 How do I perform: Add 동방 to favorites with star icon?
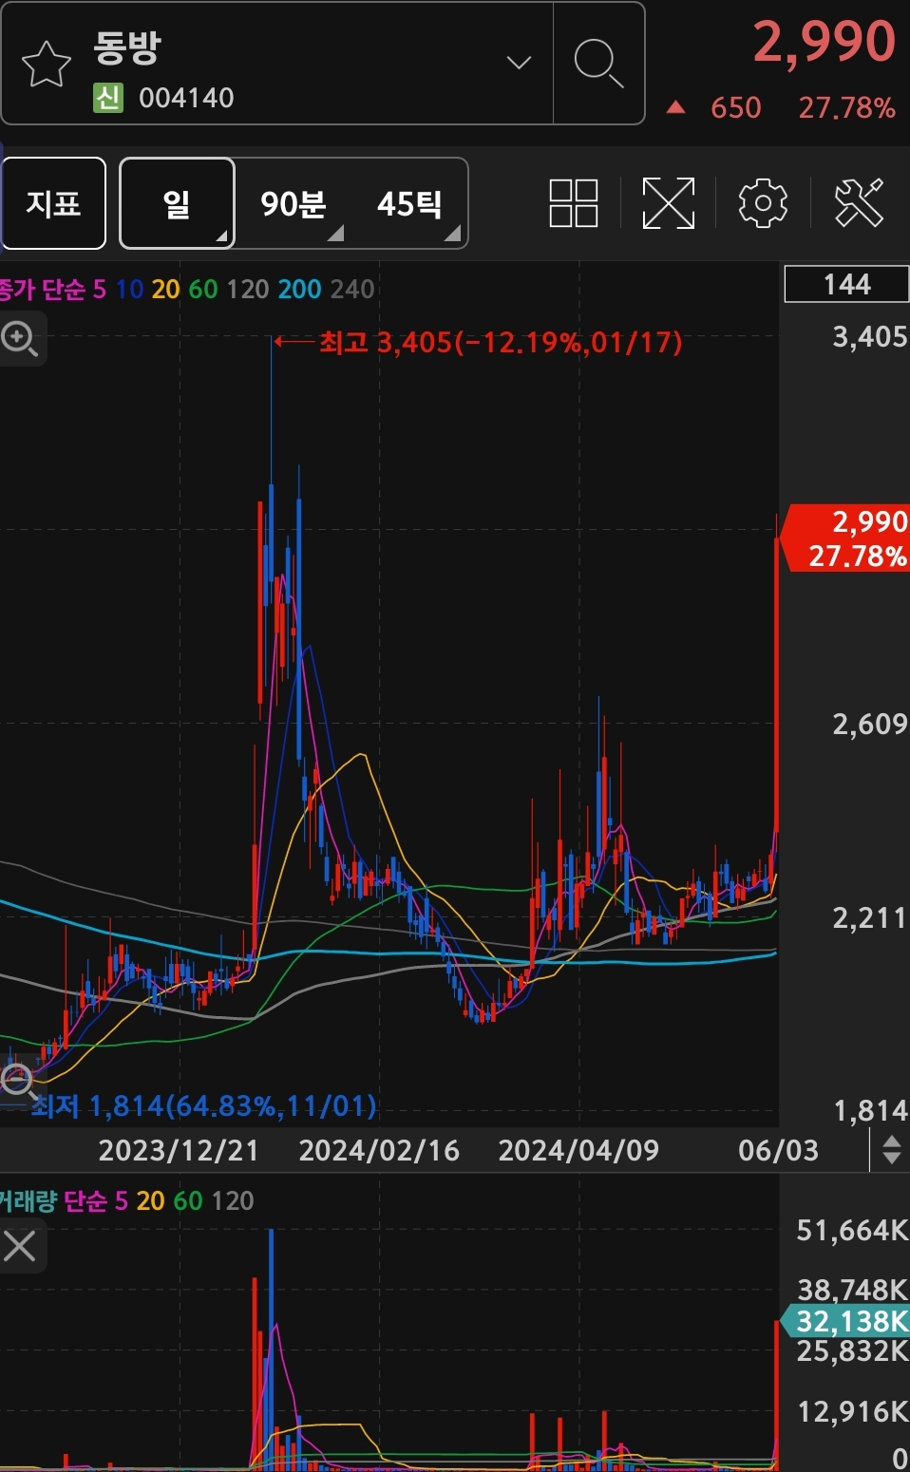tap(46, 64)
